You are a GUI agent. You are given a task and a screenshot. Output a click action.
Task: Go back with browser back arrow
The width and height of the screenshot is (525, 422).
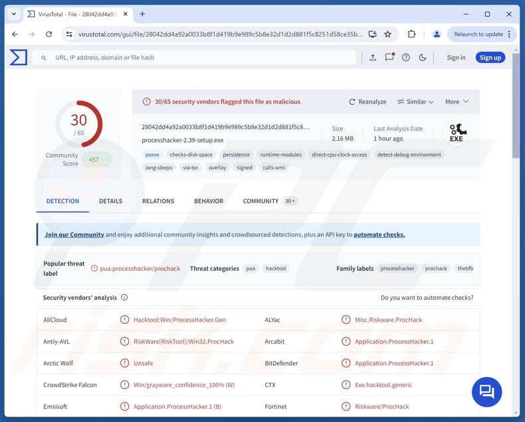coord(15,34)
